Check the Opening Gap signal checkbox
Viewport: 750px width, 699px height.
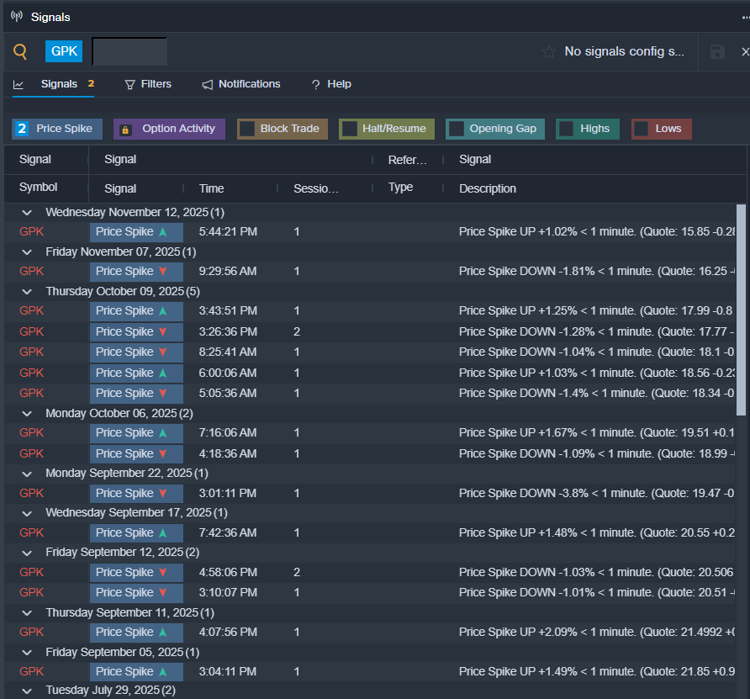[457, 129]
